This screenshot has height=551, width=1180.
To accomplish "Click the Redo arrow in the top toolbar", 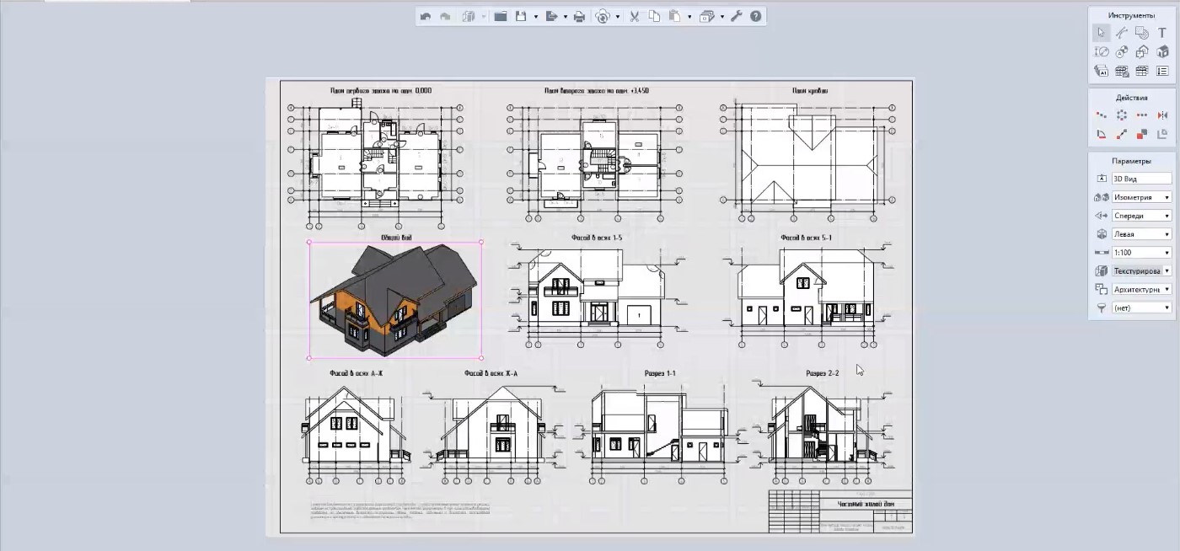I will coord(445,16).
